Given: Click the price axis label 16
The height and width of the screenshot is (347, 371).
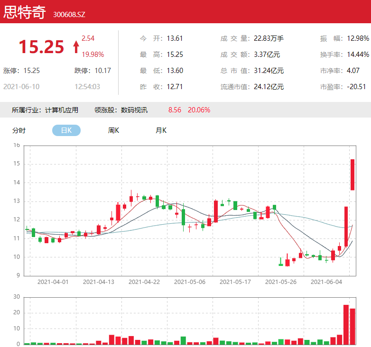Looking at the screenshot, I should [x=17, y=145].
